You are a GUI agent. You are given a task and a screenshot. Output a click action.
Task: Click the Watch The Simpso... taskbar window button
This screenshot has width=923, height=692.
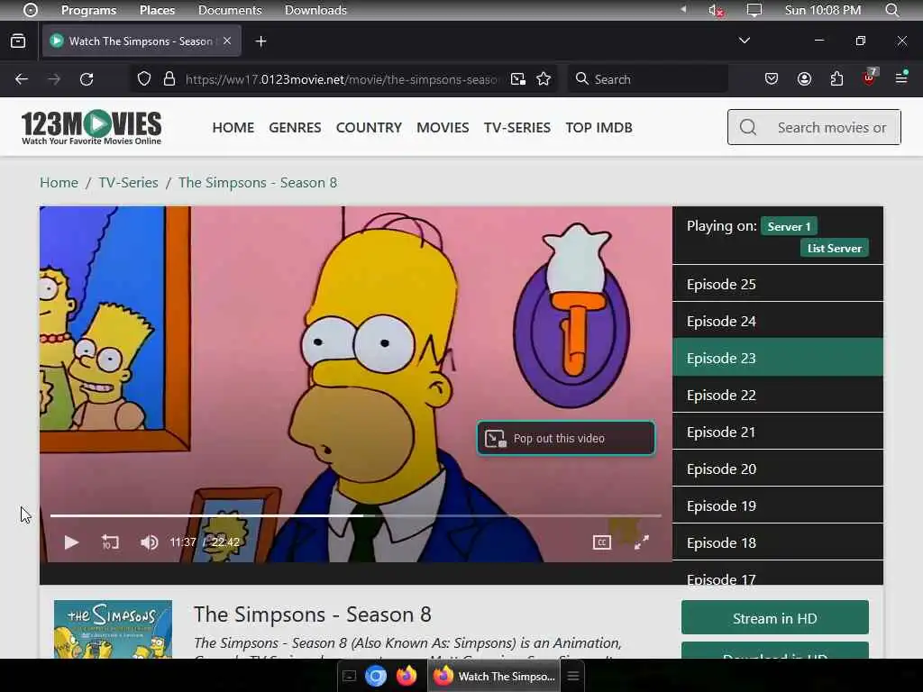click(495, 676)
